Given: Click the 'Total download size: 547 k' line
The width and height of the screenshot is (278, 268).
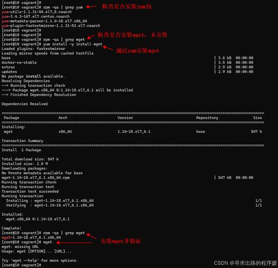Looking at the screenshot, I should [x=30, y=159].
